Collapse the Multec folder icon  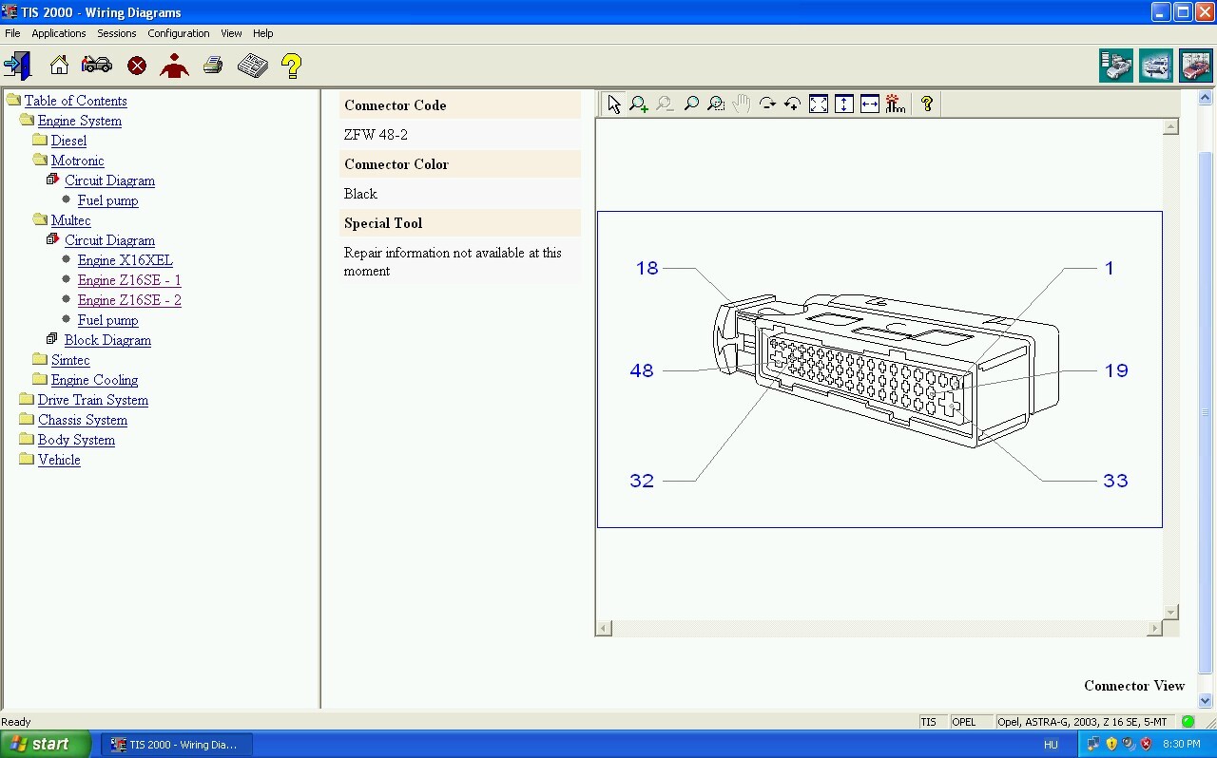click(40, 219)
